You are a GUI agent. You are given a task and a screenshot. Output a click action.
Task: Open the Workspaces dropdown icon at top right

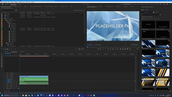[x=161, y=4]
